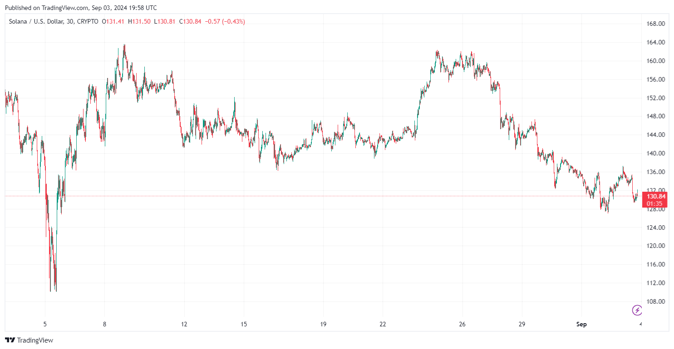Screen dimensions: 674x349
Task: Click the 108.00 price axis label
Action: tap(656, 301)
